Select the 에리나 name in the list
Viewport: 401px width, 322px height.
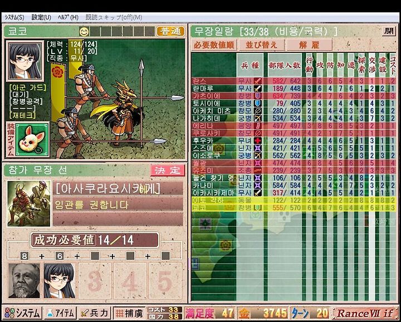(204, 126)
